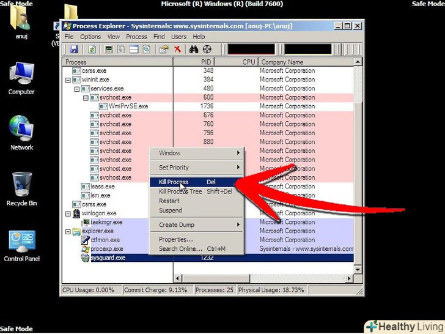Open the Computer desktop icon
Screen dimensions: 445x334
[x=21, y=79]
